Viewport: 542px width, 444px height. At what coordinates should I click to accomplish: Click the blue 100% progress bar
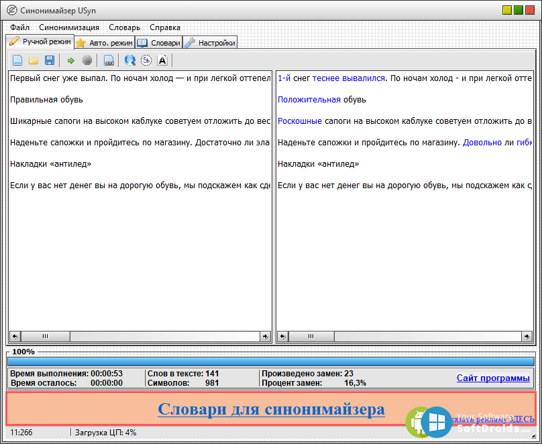click(271, 362)
